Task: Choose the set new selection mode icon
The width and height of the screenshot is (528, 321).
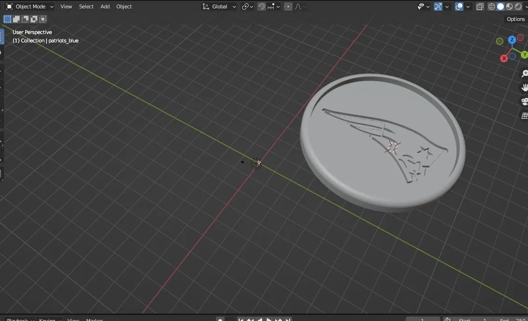Action: [7, 19]
